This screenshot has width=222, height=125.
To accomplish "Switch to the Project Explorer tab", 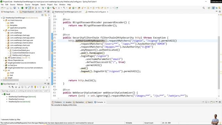I will pos(27,12).
